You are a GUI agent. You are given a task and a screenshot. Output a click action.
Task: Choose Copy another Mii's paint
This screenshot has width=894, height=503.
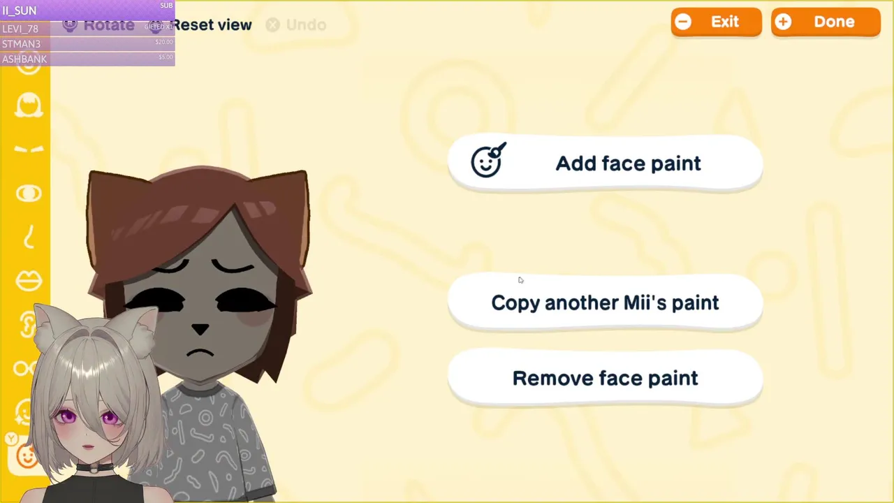pos(605,302)
